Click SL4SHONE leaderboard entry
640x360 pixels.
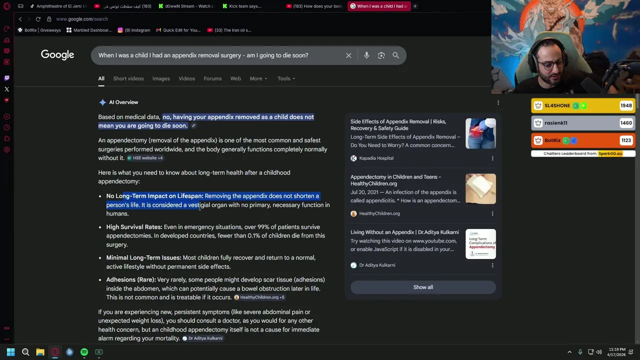(583, 105)
